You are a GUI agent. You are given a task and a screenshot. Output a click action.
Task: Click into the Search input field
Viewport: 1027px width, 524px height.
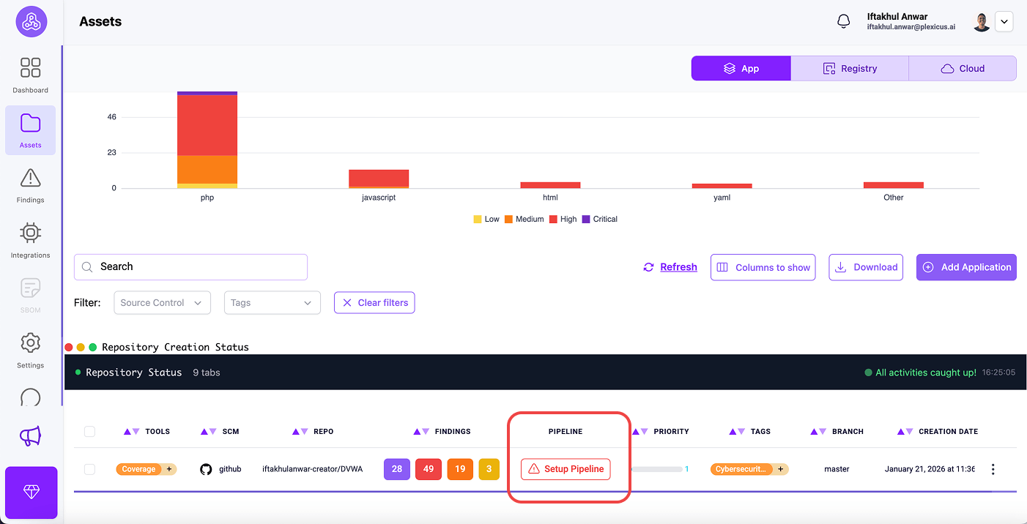198,267
